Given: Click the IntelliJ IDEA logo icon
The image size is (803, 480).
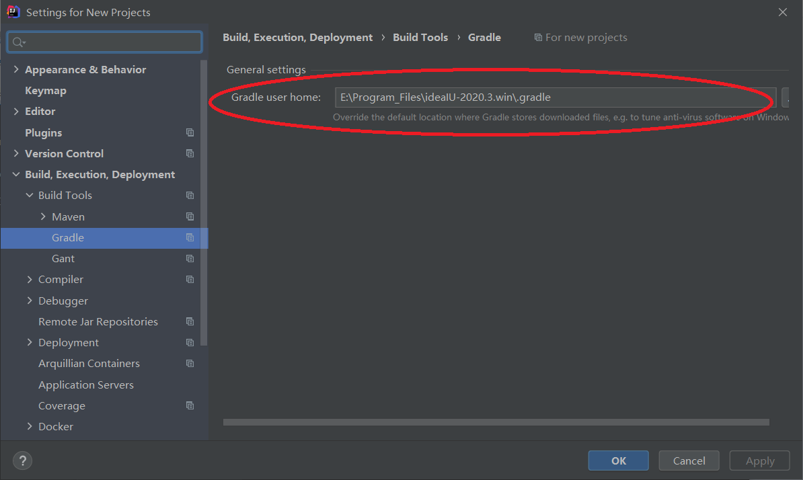Looking at the screenshot, I should [x=12, y=11].
